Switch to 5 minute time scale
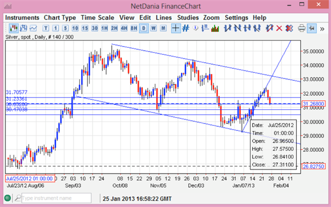331x207 pixels. [65, 28]
